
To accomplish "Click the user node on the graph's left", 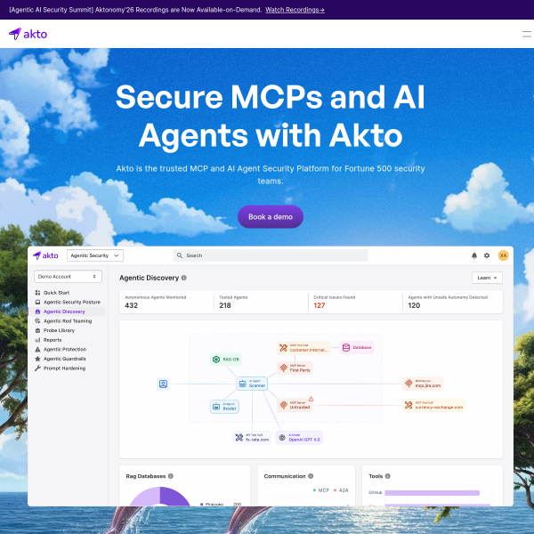I will pyautogui.click(x=163, y=384).
